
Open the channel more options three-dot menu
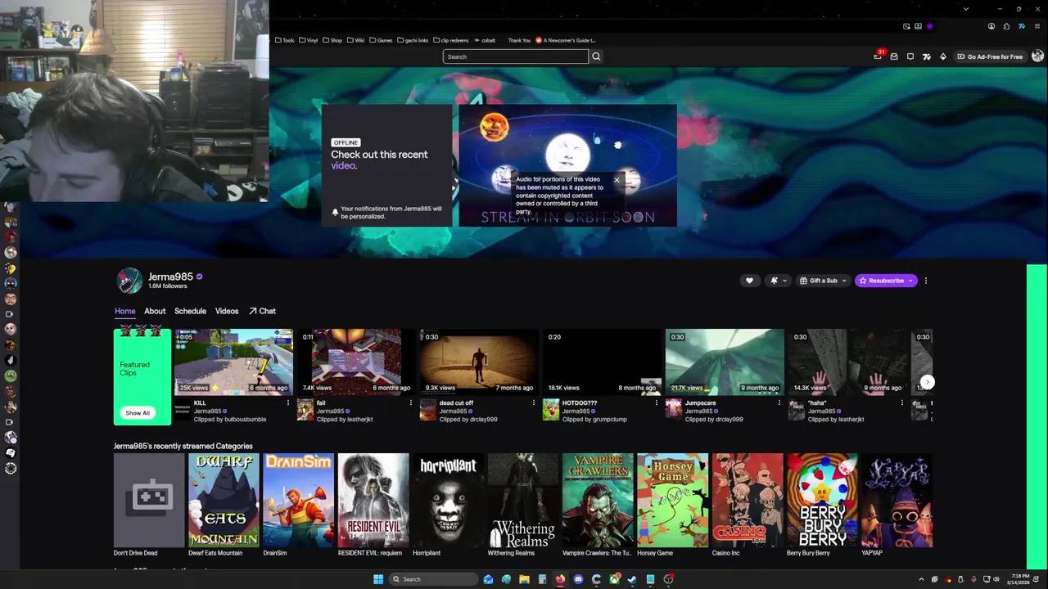point(926,281)
